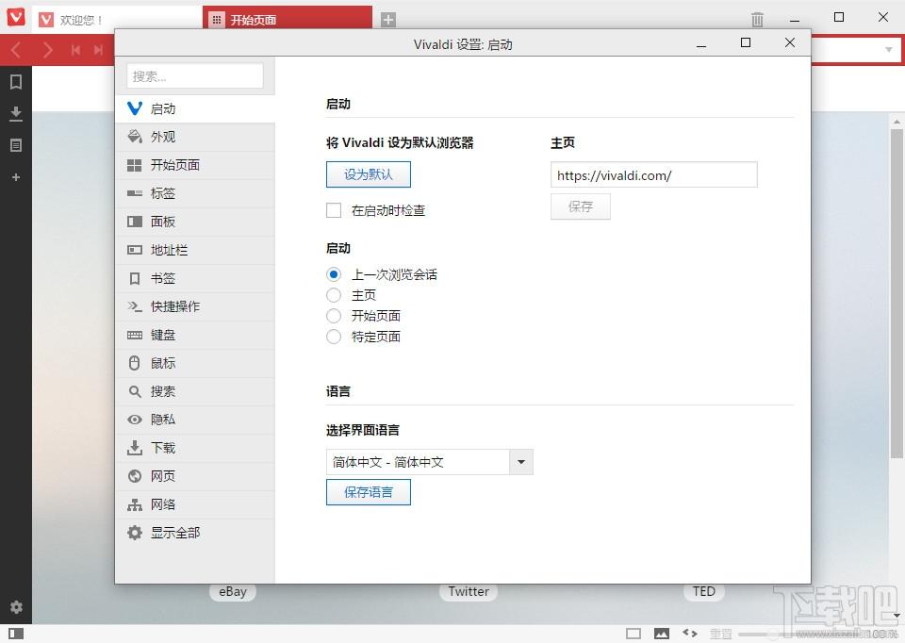Open the eBay speed dial

(233, 592)
